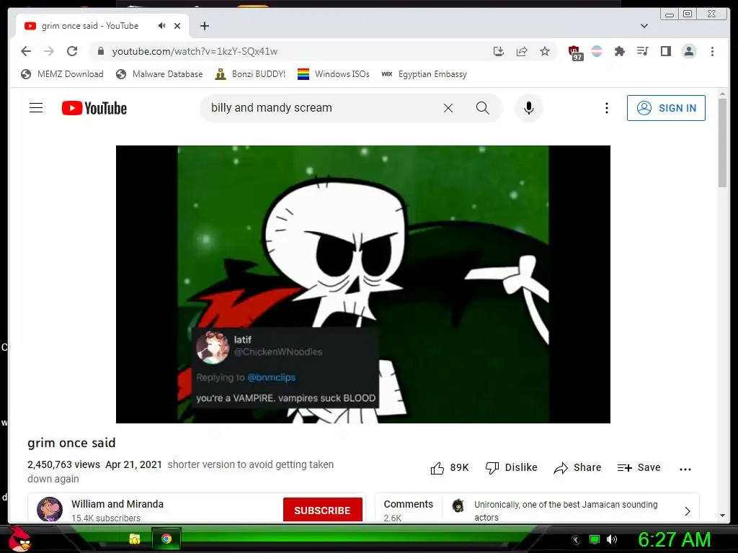Open Angry Birds start button on taskbar
Image resolution: width=738 pixels, height=553 pixels.
point(19,539)
